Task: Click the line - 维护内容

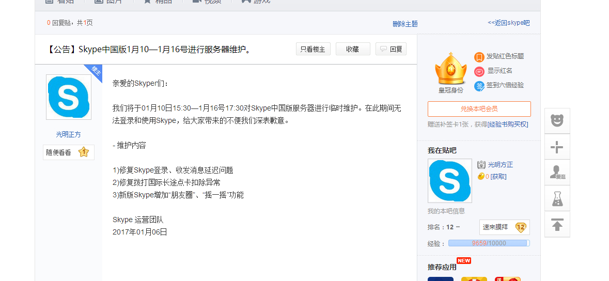Action: (x=129, y=145)
